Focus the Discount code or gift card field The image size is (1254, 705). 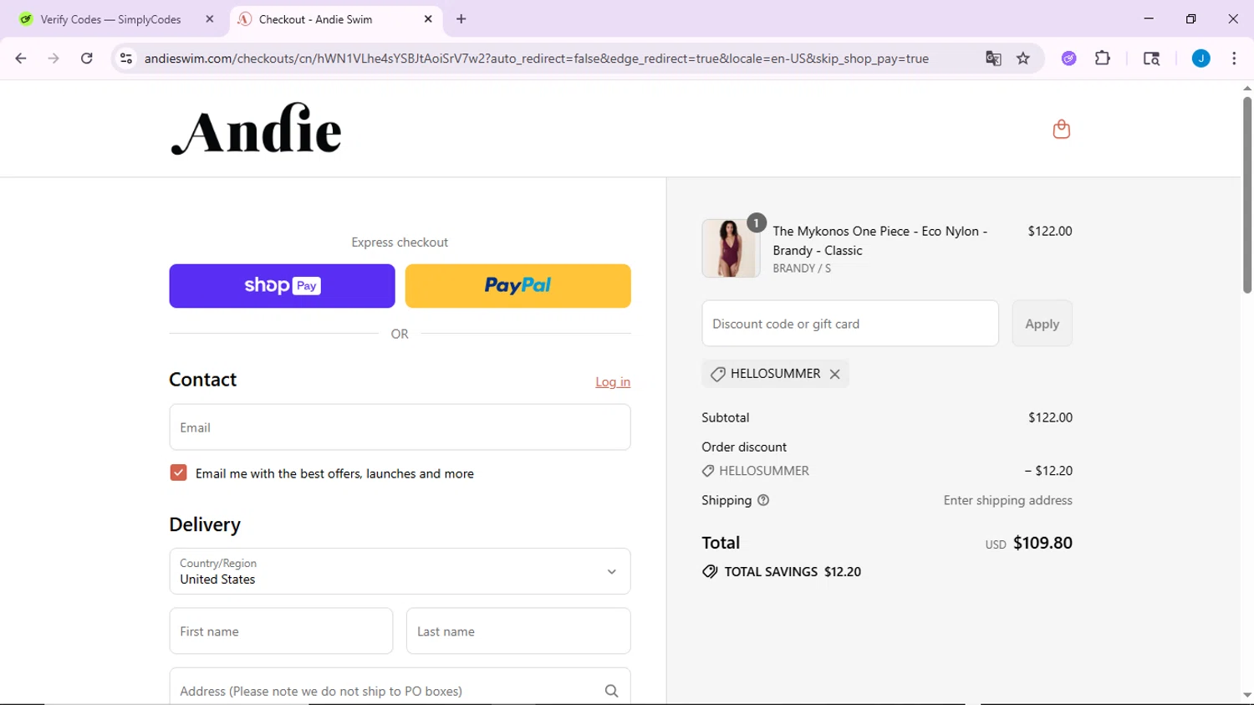(x=850, y=324)
